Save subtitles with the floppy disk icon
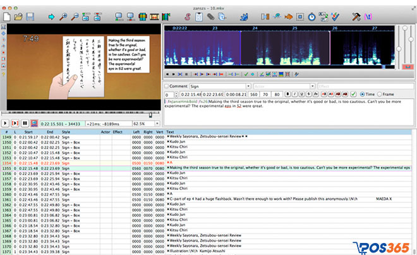This screenshot has height=255, width=417. point(32,15)
